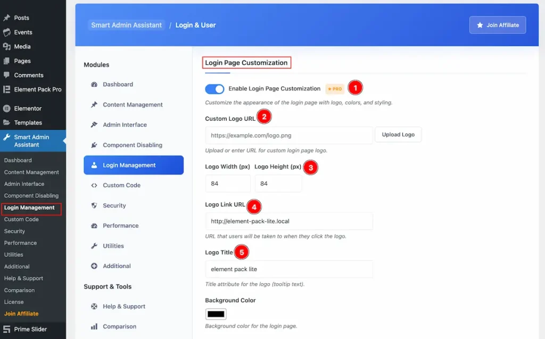545x339 pixels.
Task: Click the Upload Logo button
Action: 398,135
